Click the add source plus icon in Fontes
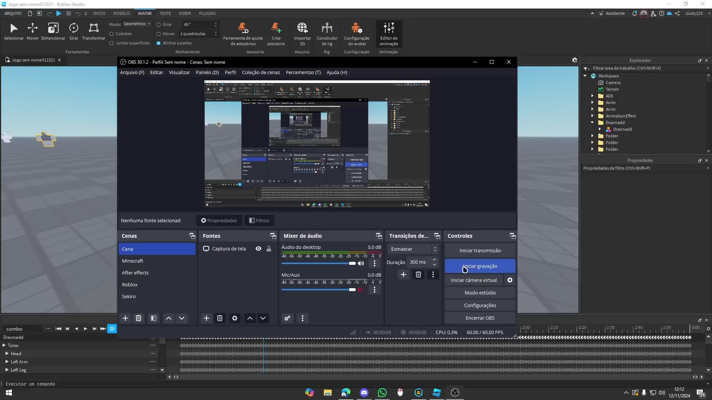Viewport: 712px width, 400px height. click(207, 318)
